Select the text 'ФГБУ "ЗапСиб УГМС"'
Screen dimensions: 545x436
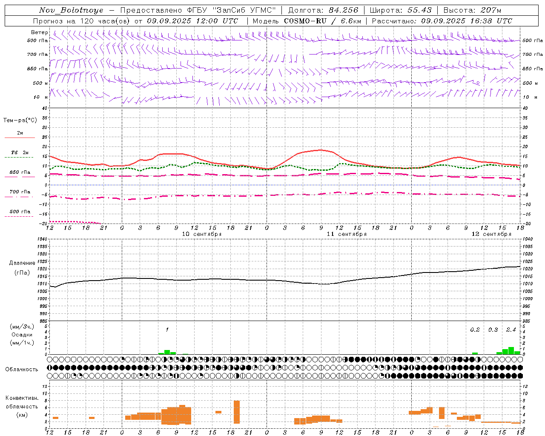click(x=231, y=10)
